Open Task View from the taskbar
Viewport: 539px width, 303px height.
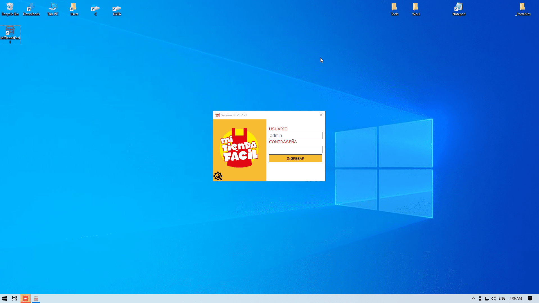click(x=15, y=299)
